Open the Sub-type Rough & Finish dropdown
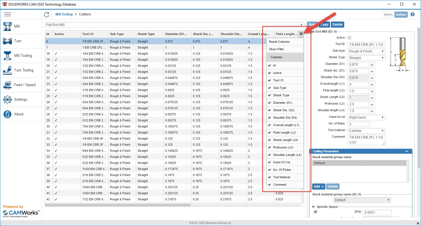This screenshot has height=226, width=421. coord(366,51)
